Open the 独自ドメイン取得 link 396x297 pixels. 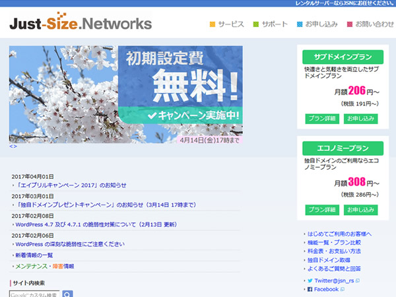[x=329, y=260]
